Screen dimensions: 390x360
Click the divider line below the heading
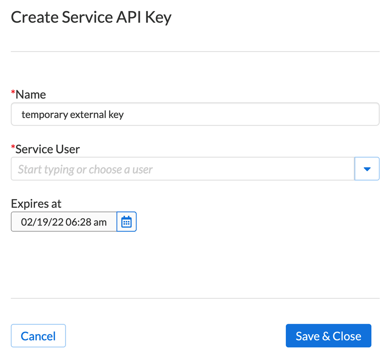195,52
